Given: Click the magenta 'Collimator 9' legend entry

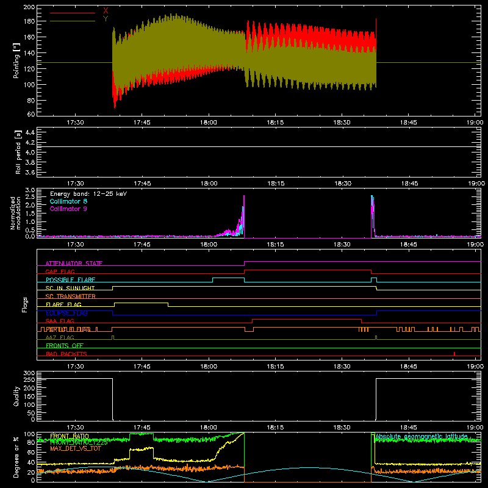Looking at the screenshot, I should tap(68, 209).
